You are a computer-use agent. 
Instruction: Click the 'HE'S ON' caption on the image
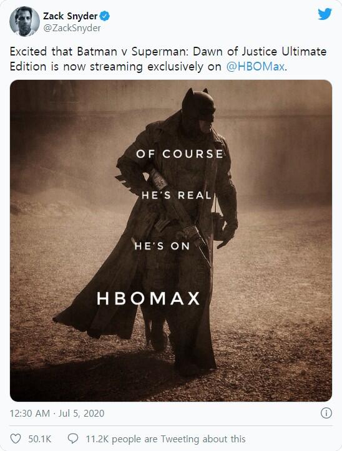point(162,246)
